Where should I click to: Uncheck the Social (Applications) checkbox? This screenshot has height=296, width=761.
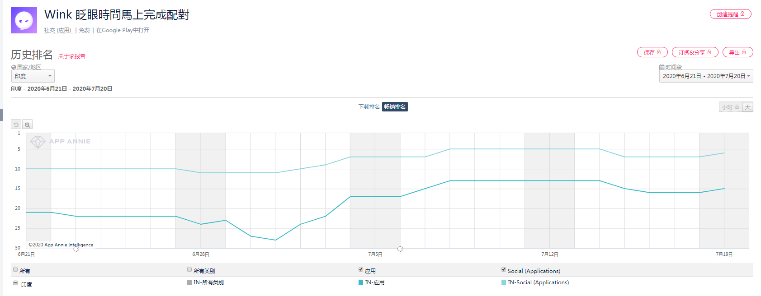pyautogui.click(x=504, y=269)
